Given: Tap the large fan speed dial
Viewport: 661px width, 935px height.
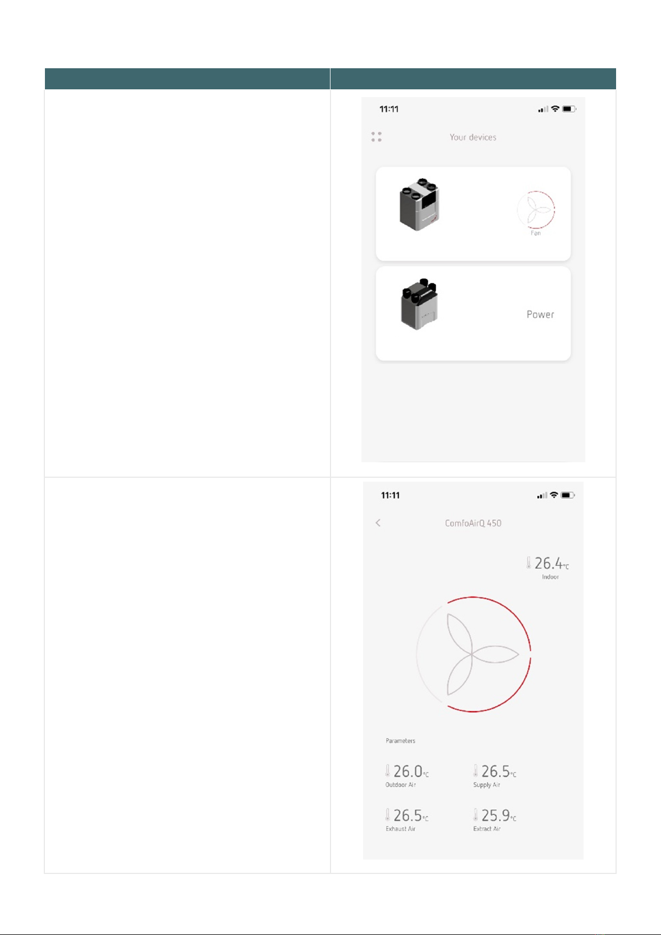Looking at the screenshot, I should tap(473, 654).
